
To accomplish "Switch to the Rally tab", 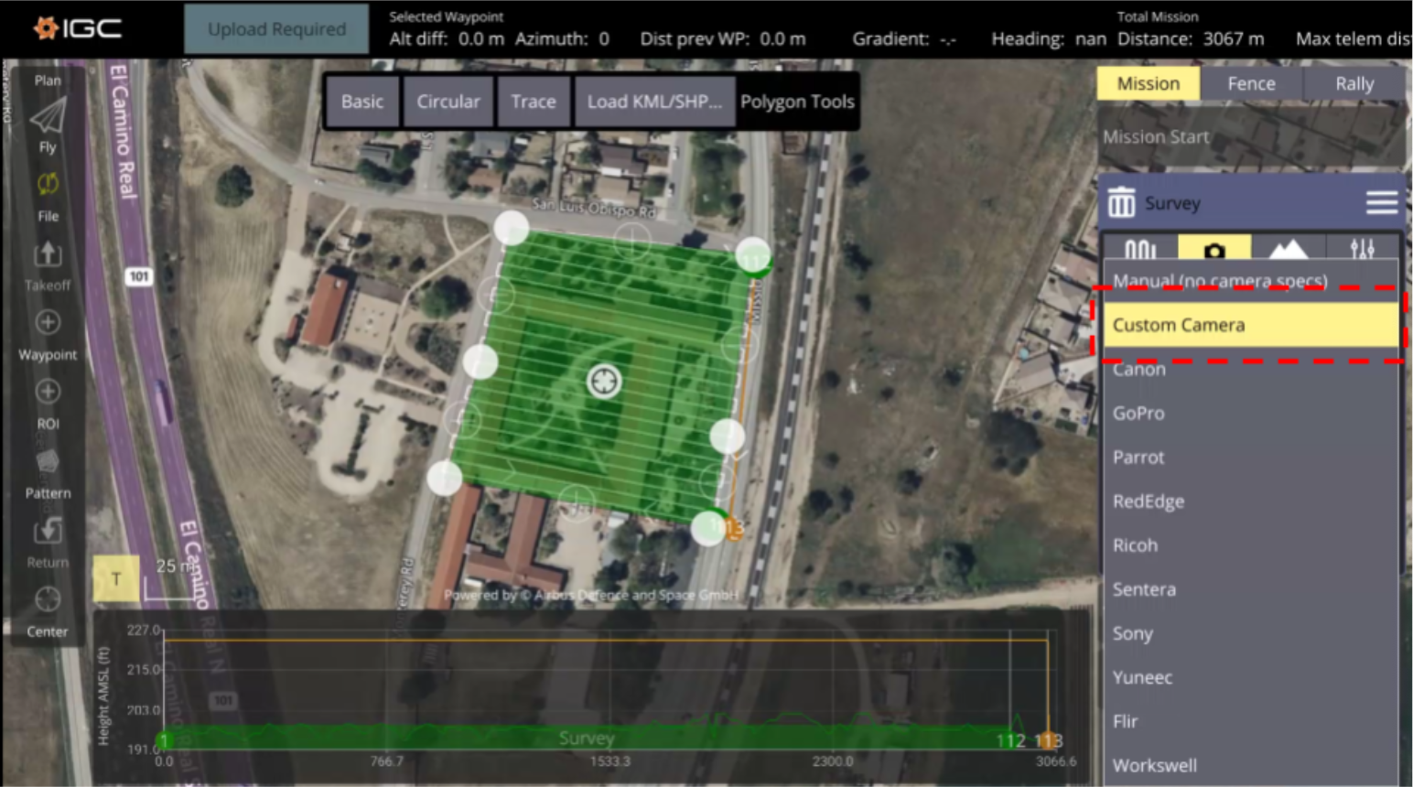I will (x=1354, y=83).
